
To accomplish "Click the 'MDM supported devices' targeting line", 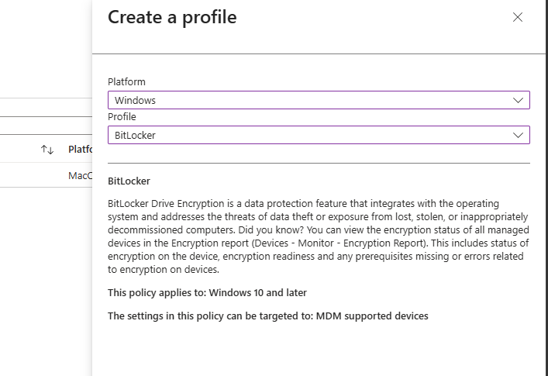I will point(268,316).
